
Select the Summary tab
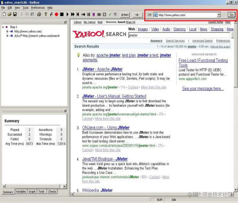(x=8, y=192)
